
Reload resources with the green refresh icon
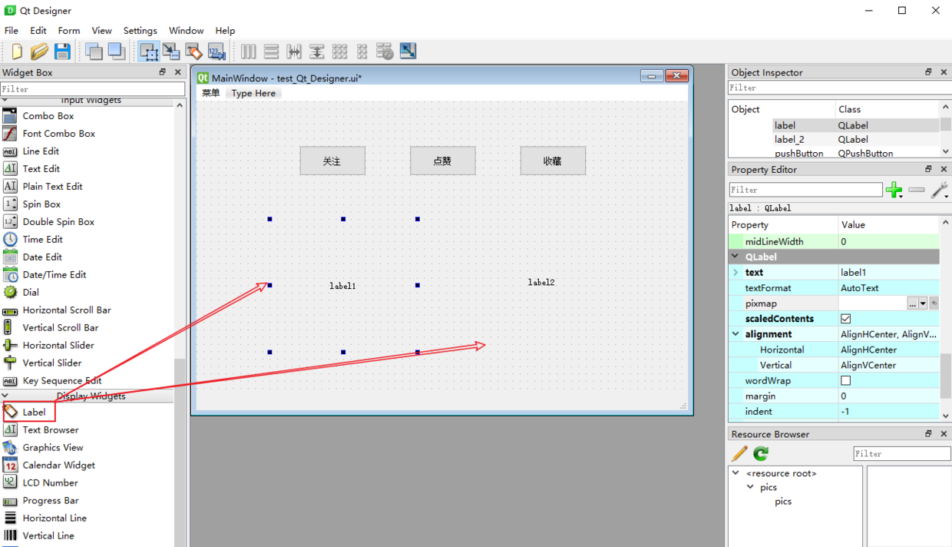point(761,453)
